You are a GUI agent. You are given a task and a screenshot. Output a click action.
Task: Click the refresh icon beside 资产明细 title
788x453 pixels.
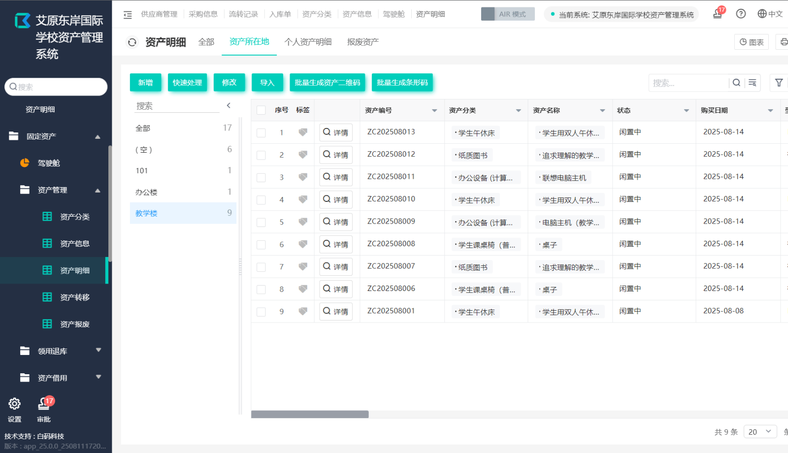tap(132, 42)
